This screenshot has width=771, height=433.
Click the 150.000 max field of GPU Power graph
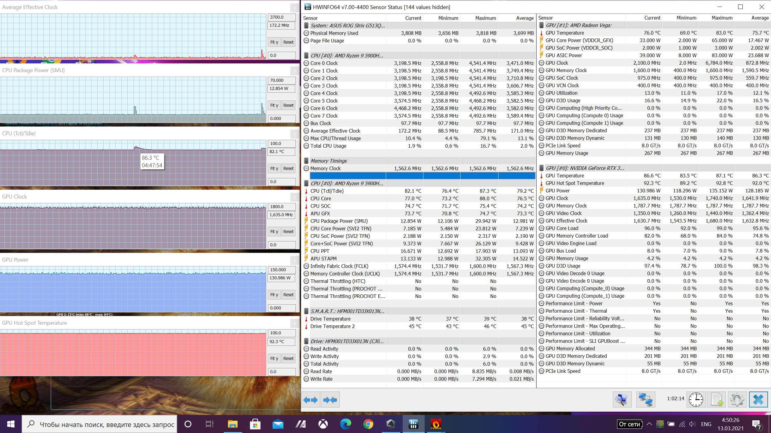[281, 270]
